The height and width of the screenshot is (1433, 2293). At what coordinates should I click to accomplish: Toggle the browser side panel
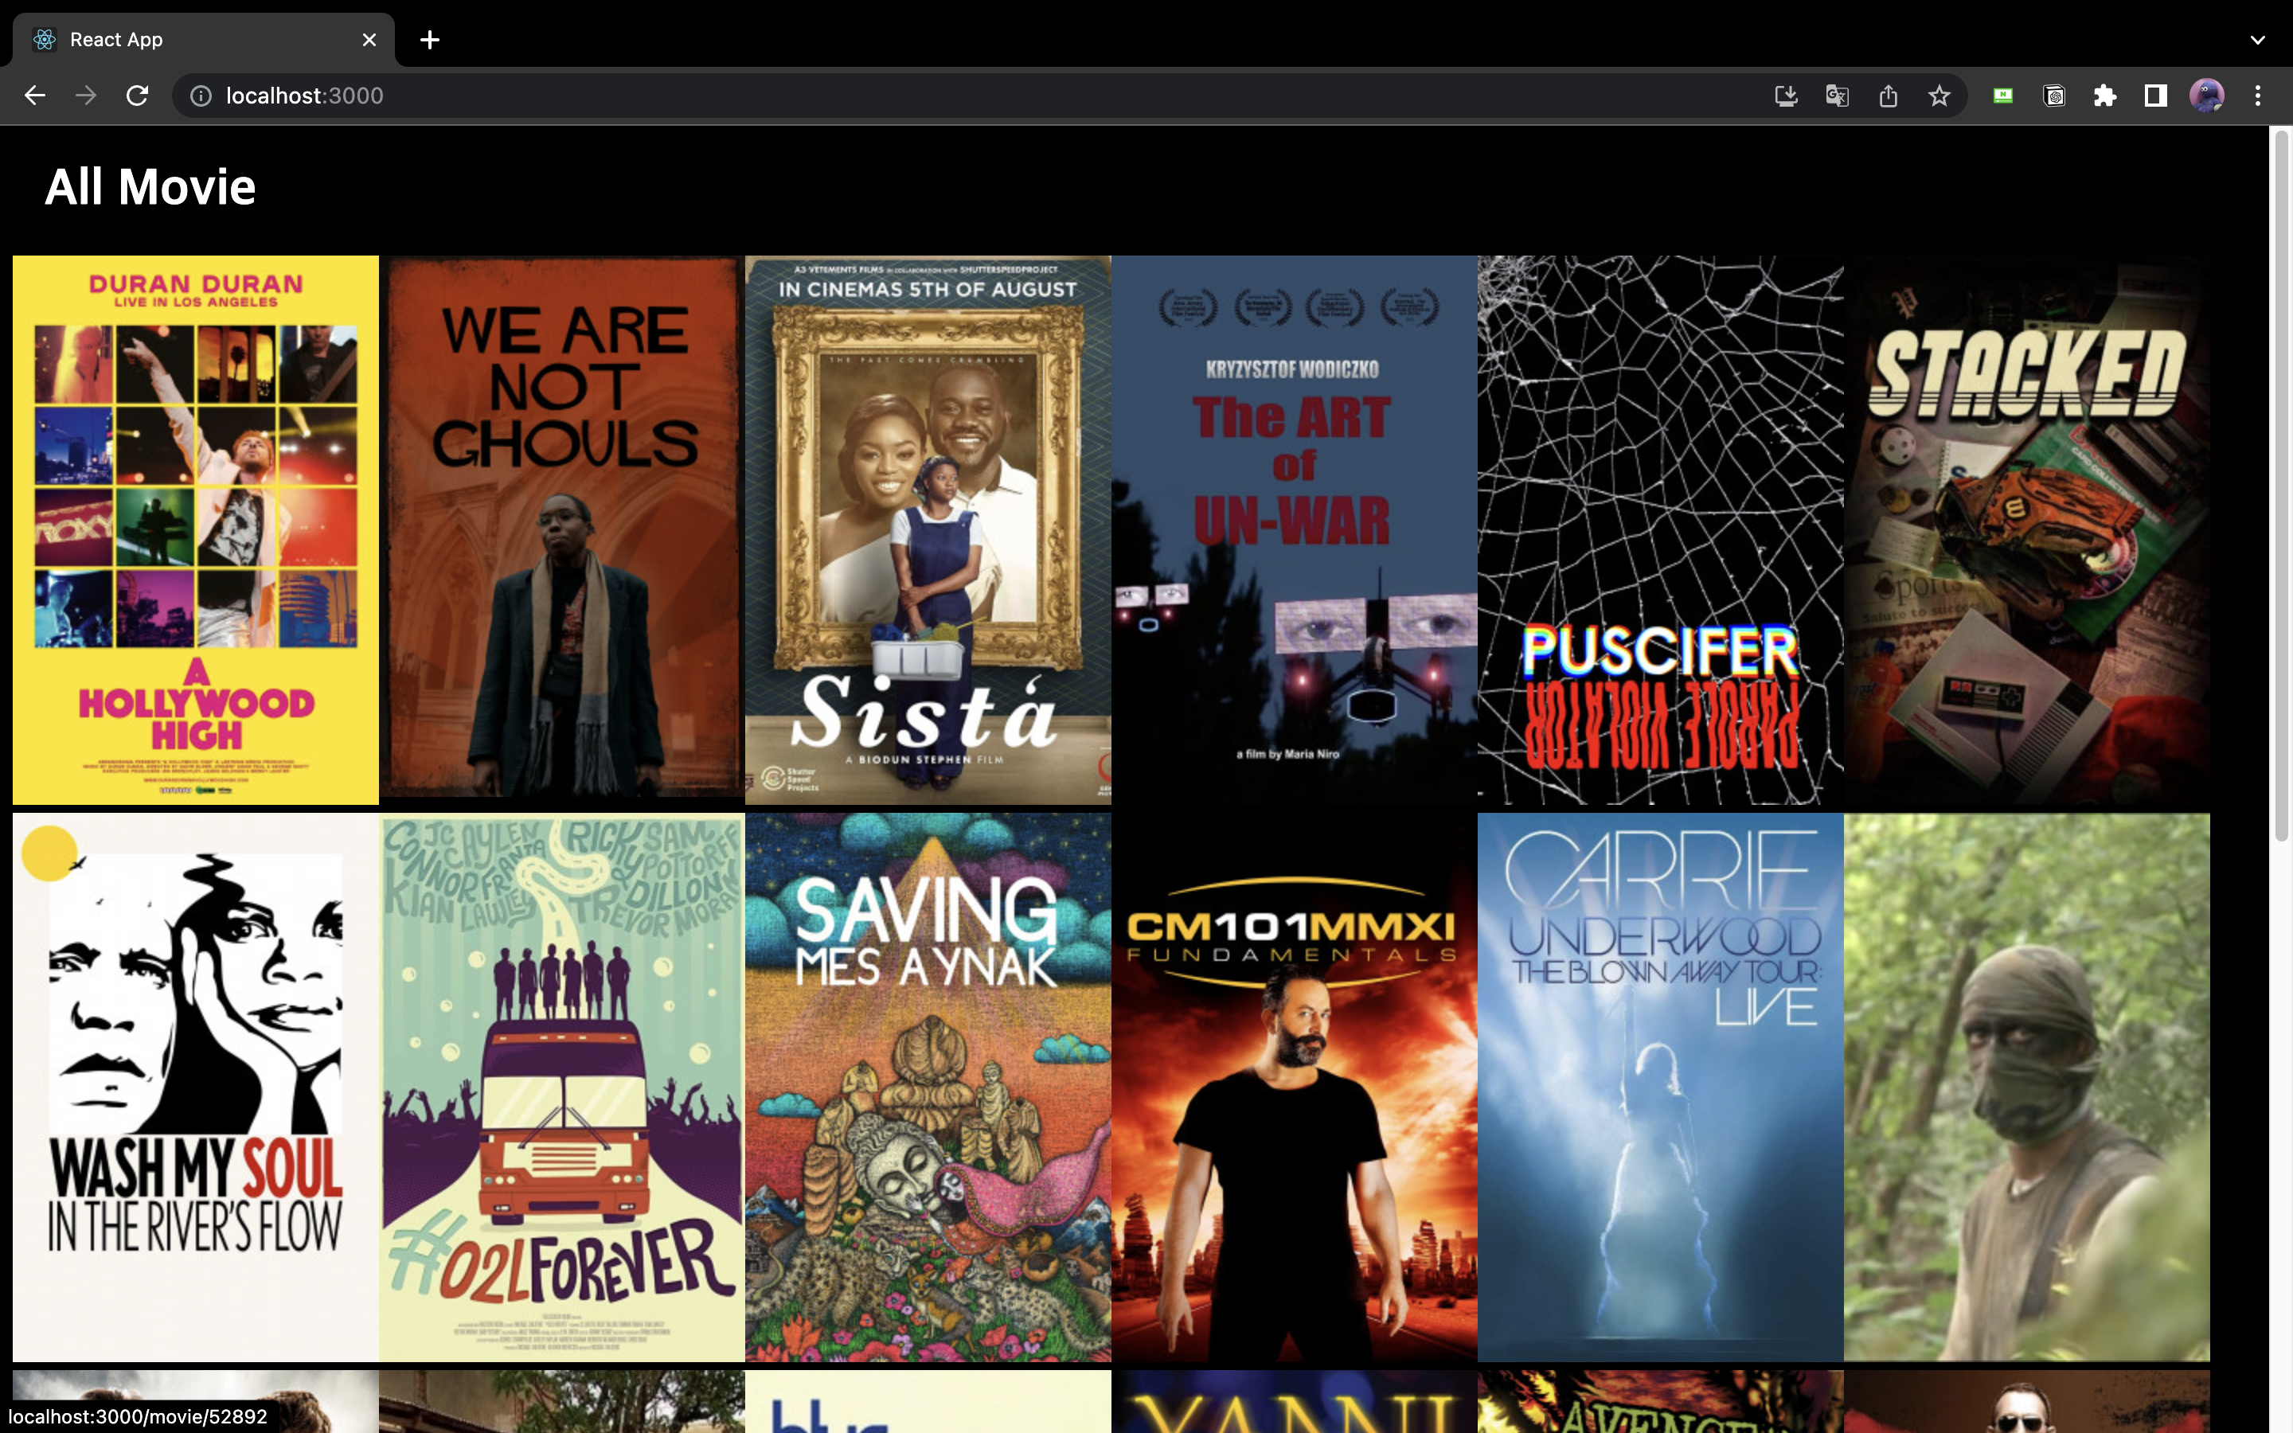point(2155,96)
